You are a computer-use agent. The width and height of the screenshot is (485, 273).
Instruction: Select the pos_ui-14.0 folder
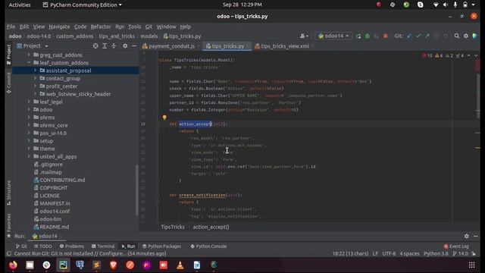click(x=52, y=133)
